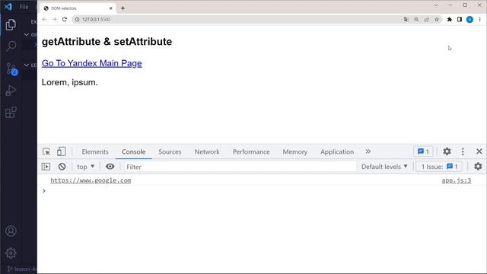Open VS Code Source Control icon
Viewport: 487px width, 274px height.
coord(11,68)
